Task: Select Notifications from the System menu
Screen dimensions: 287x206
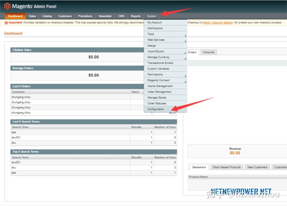Action: click(x=155, y=28)
